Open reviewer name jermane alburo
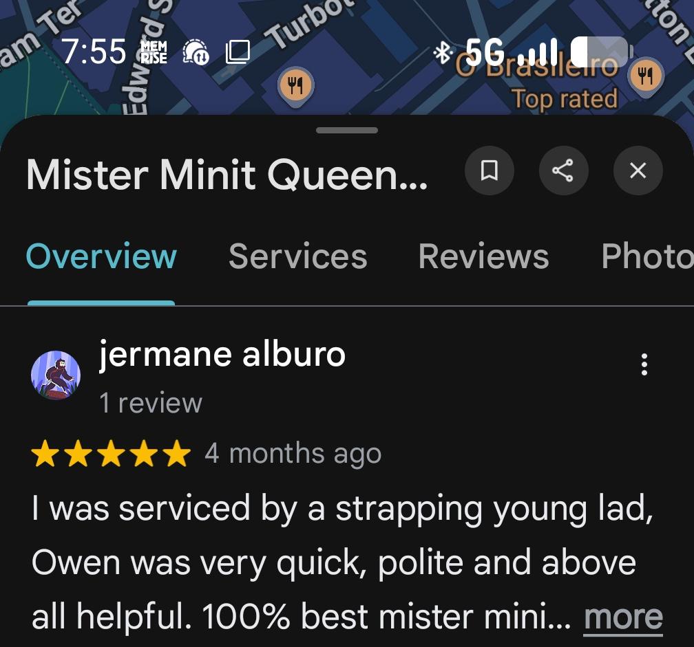 tap(222, 354)
